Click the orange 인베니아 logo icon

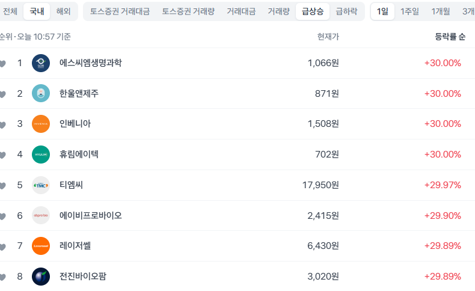click(x=41, y=124)
